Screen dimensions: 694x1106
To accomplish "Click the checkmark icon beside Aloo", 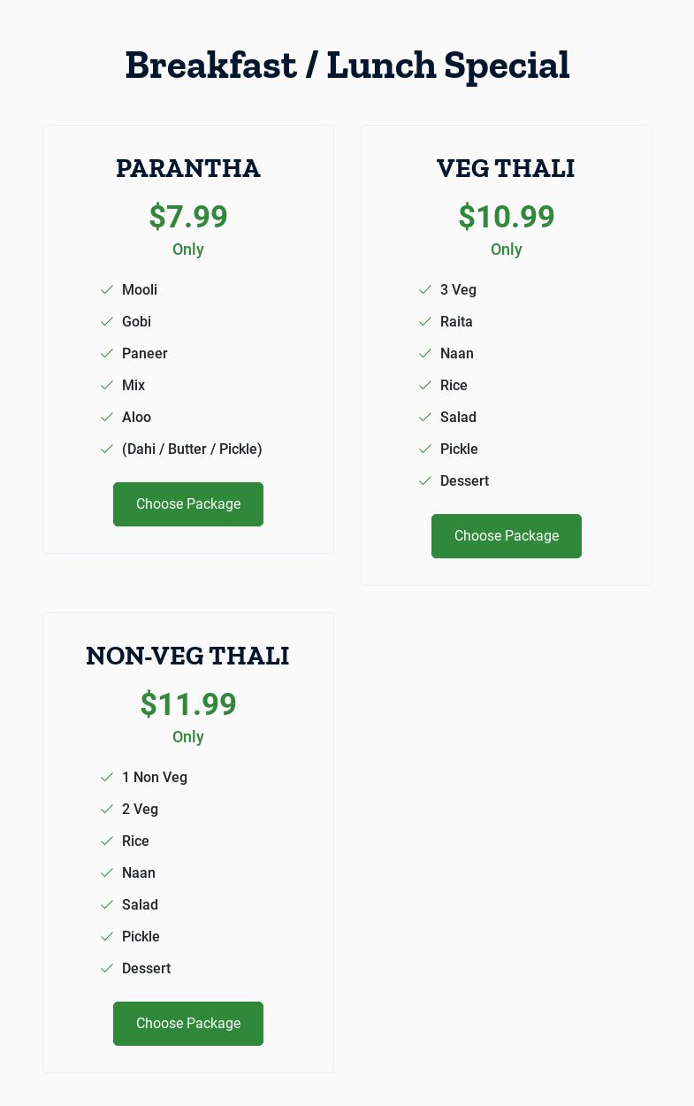I will coord(107,418).
